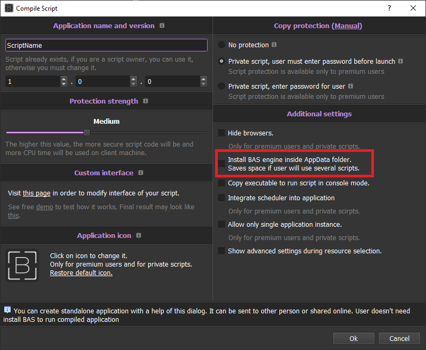426x350 pixels.
Task: Click the Protection strength slider handle
Action: click(87, 133)
